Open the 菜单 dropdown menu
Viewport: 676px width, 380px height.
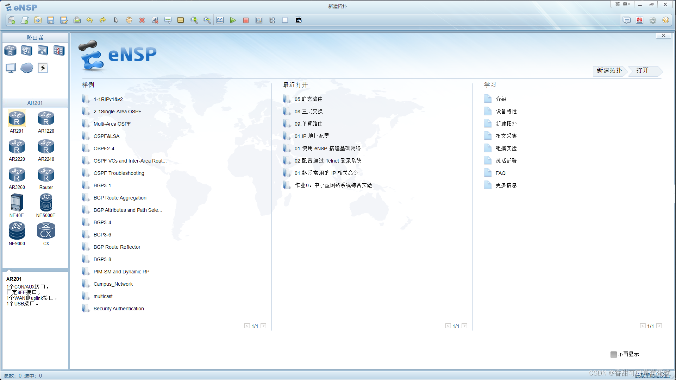click(622, 4)
